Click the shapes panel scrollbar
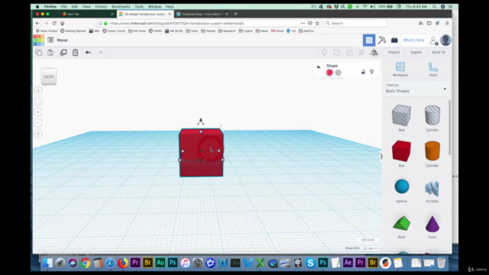Screen dimensions: 489x275 point(449,128)
